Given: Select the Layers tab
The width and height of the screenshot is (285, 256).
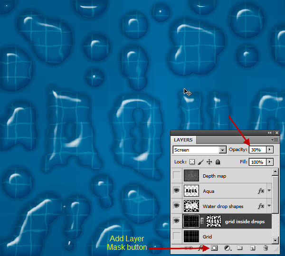Looking at the screenshot, I should click(x=183, y=140).
